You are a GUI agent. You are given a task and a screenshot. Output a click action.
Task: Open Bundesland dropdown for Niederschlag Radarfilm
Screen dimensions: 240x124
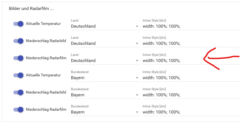pos(105,112)
